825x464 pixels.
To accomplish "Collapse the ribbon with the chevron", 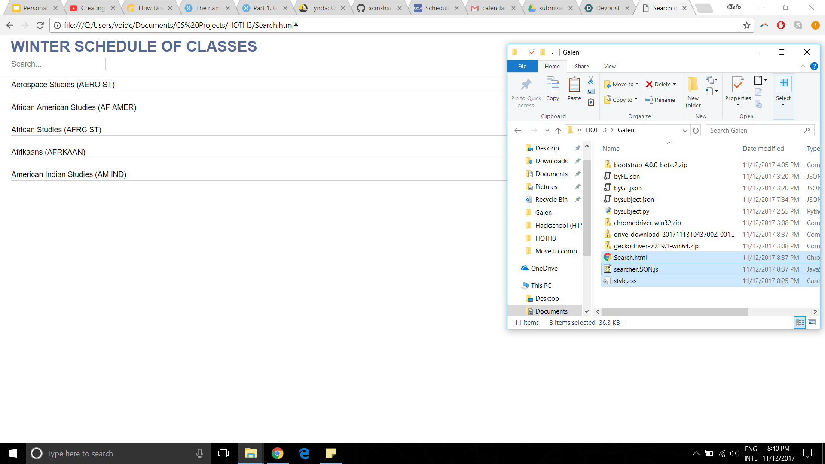I will 803,66.
